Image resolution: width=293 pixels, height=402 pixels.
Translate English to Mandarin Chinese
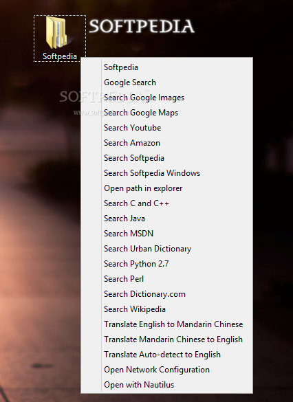point(166,324)
